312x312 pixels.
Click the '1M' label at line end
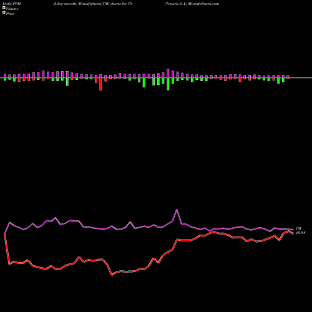(x=298, y=228)
